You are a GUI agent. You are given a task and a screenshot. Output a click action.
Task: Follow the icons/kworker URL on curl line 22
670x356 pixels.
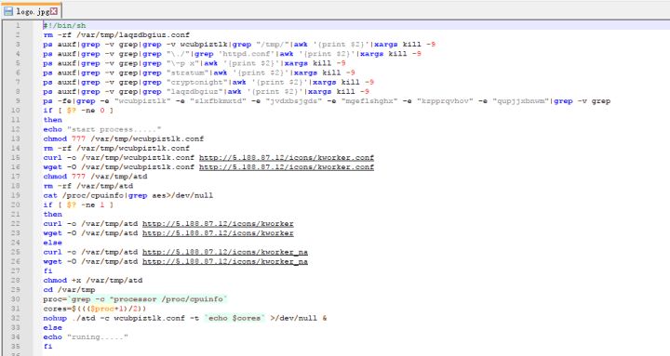pyautogui.click(x=218, y=224)
